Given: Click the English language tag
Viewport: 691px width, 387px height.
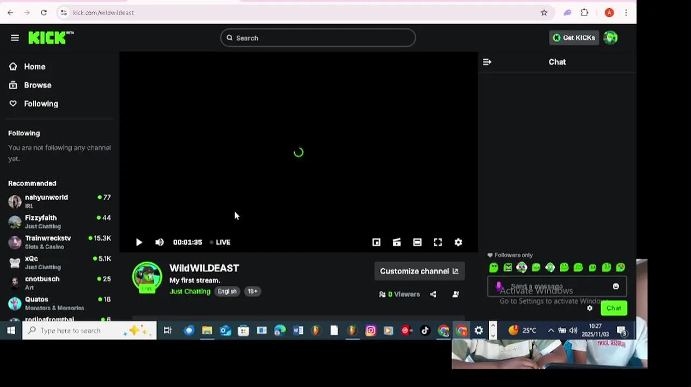Looking at the screenshot, I should (227, 291).
